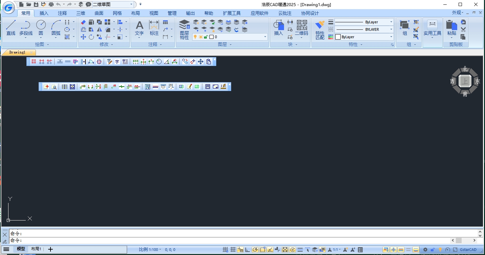Select the Drawing1 document tab
This screenshot has height=255, width=485.
pyautogui.click(x=17, y=52)
